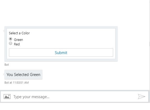The image size is (150, 110).
Task: Focus the Type your message field
Action: point(75,97)
